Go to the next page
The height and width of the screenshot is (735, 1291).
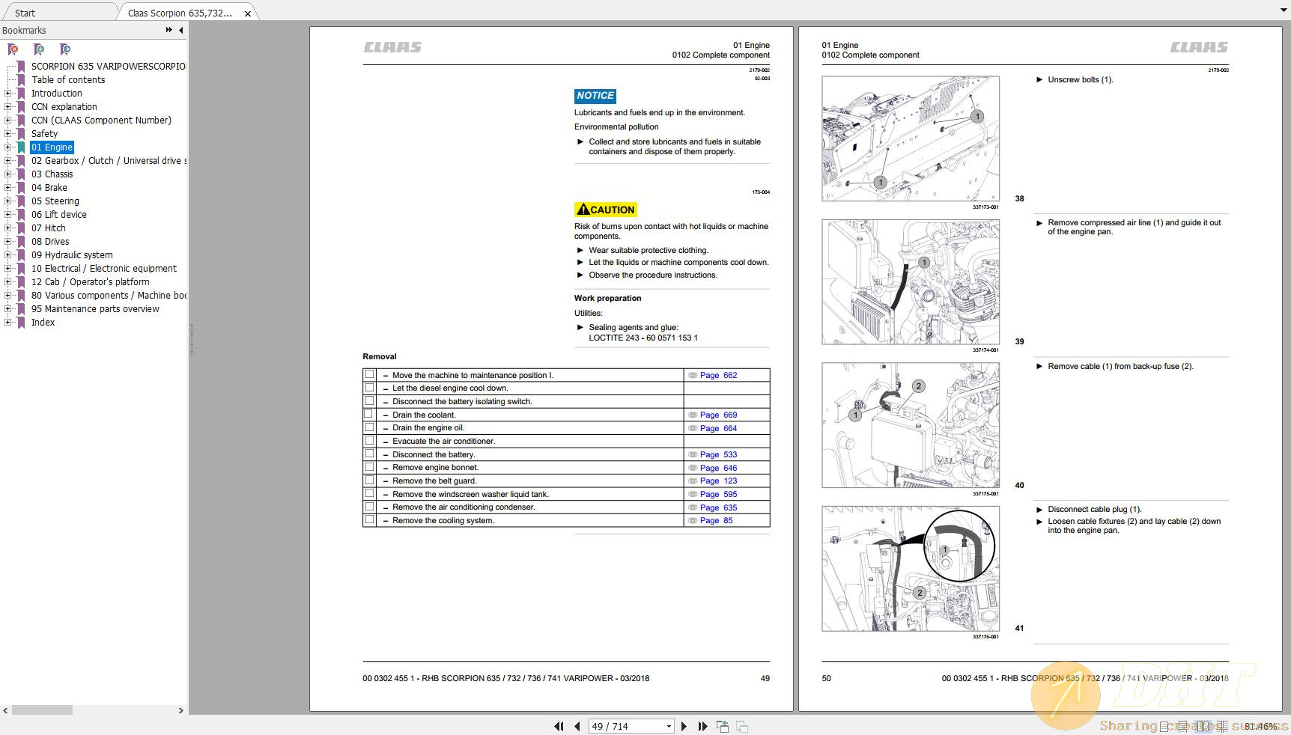point(684,726)
